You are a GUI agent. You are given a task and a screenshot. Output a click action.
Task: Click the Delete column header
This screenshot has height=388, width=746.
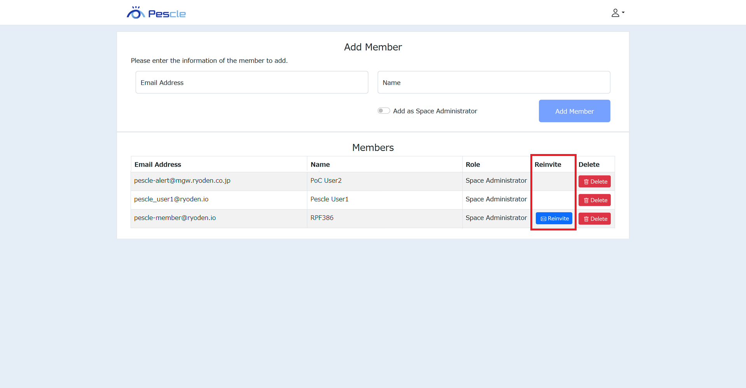(589, 165)
